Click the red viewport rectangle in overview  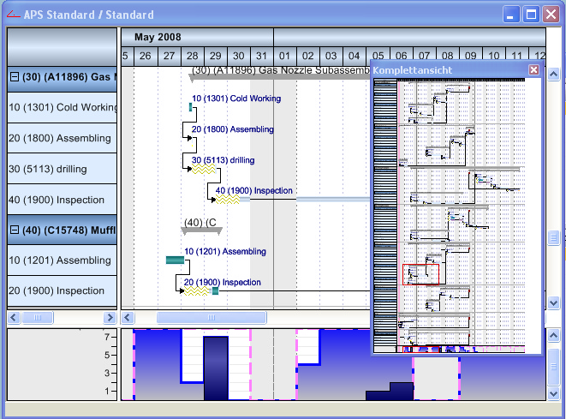420,274
